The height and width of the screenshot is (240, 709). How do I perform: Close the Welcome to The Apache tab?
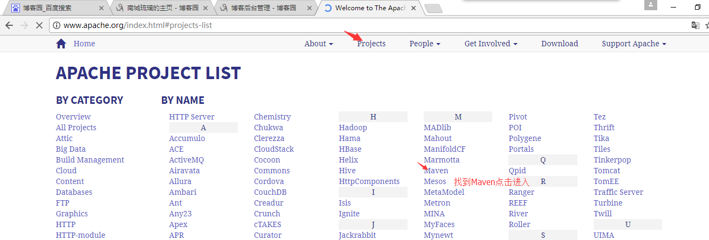pos(414,8)
